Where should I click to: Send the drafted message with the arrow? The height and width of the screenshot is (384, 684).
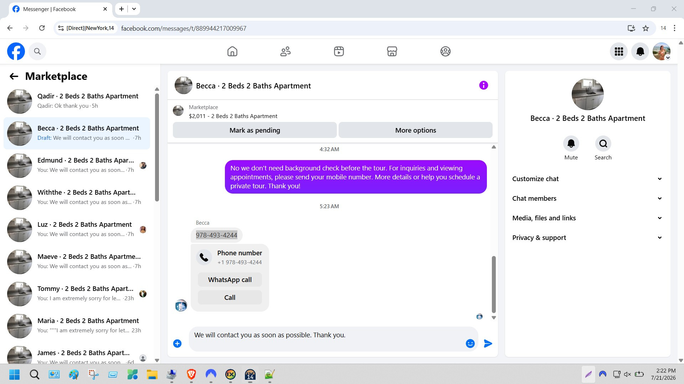point(488,343)
